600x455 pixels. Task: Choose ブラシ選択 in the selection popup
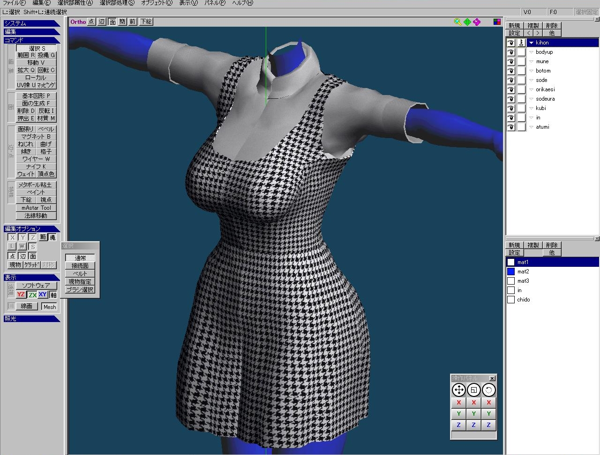coord(80,290)
